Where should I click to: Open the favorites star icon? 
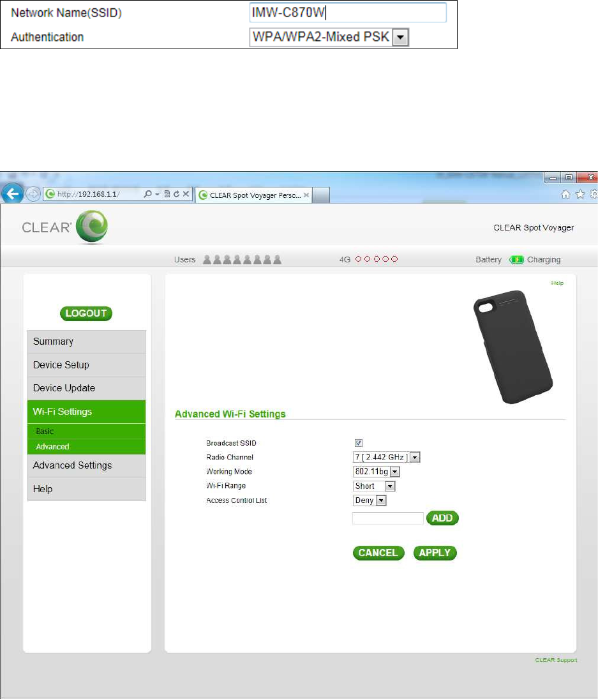point(579,194)
